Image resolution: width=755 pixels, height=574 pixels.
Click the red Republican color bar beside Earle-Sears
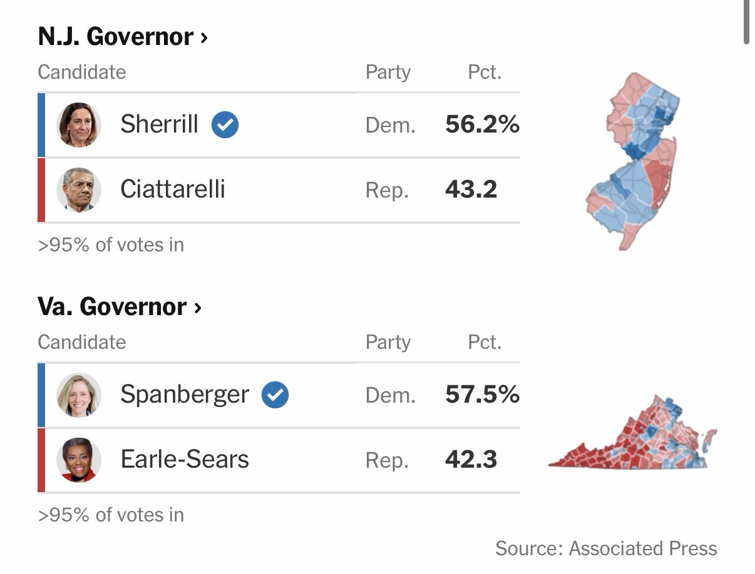pos(41,460)
